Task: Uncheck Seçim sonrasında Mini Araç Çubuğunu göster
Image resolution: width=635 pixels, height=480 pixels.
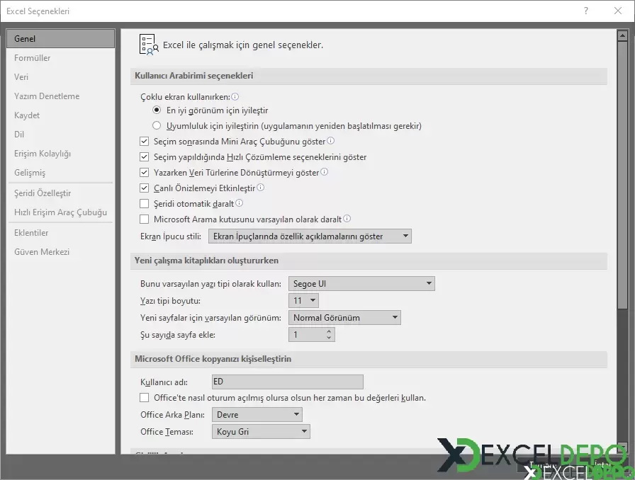Action: pos(144,142)
